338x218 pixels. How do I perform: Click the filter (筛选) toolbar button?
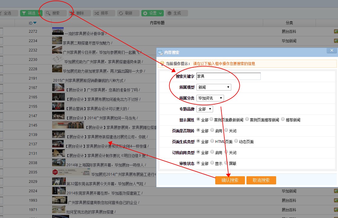pyautogui.click(x=31, y=13)
